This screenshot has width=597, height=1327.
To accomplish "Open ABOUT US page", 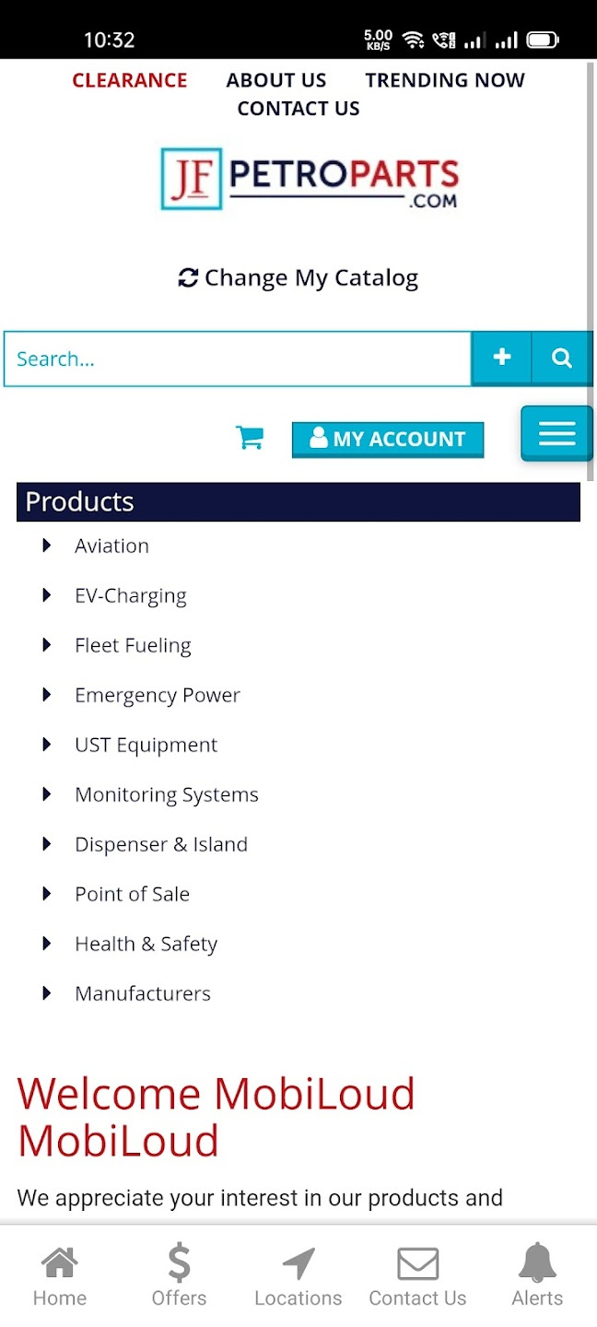I will pyautogui.click(x=276, y=80).
